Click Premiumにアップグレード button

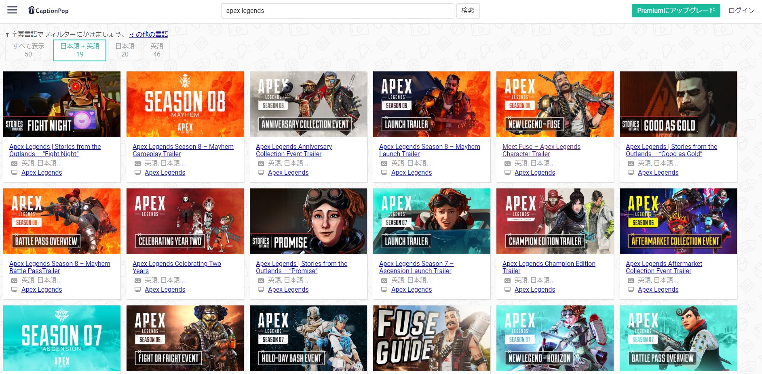tap(676, 11)
